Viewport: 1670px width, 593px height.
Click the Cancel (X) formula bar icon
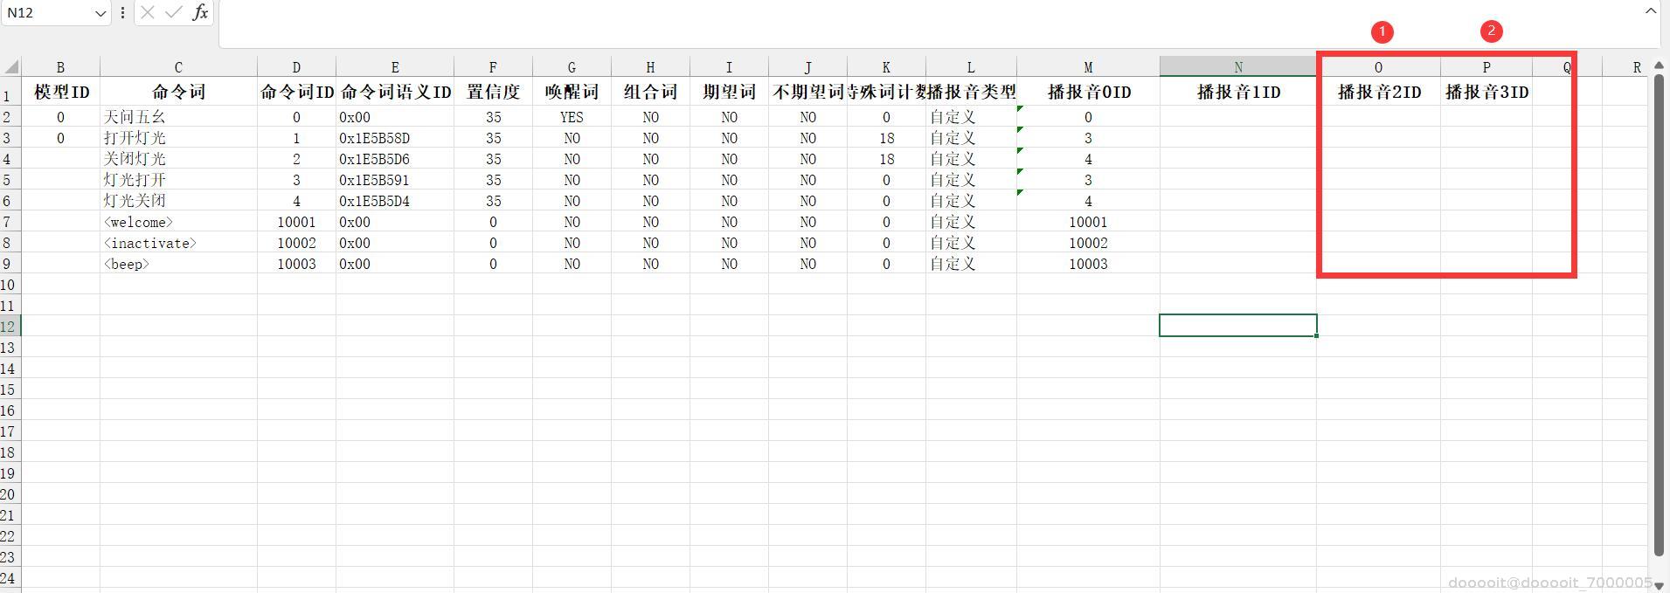(x=148, y=12)
